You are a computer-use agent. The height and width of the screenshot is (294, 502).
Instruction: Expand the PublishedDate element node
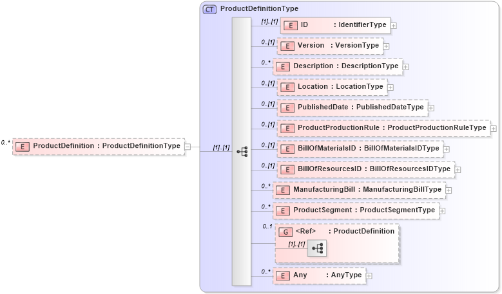pyautogui.click(x=431, y=108)
